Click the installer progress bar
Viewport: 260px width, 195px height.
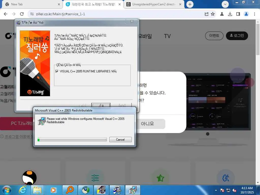pyautogui.click(x=72, y=139)
